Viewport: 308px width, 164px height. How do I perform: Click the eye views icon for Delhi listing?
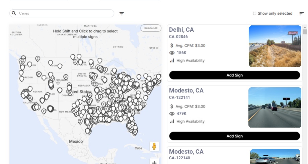pyautogui.click(x=172, y=53)
